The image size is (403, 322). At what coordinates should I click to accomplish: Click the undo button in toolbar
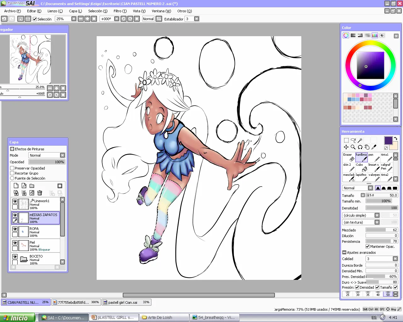pos(4,19)
